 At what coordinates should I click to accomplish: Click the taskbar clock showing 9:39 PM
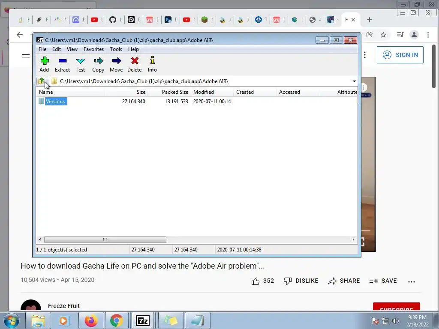[417, 321]
